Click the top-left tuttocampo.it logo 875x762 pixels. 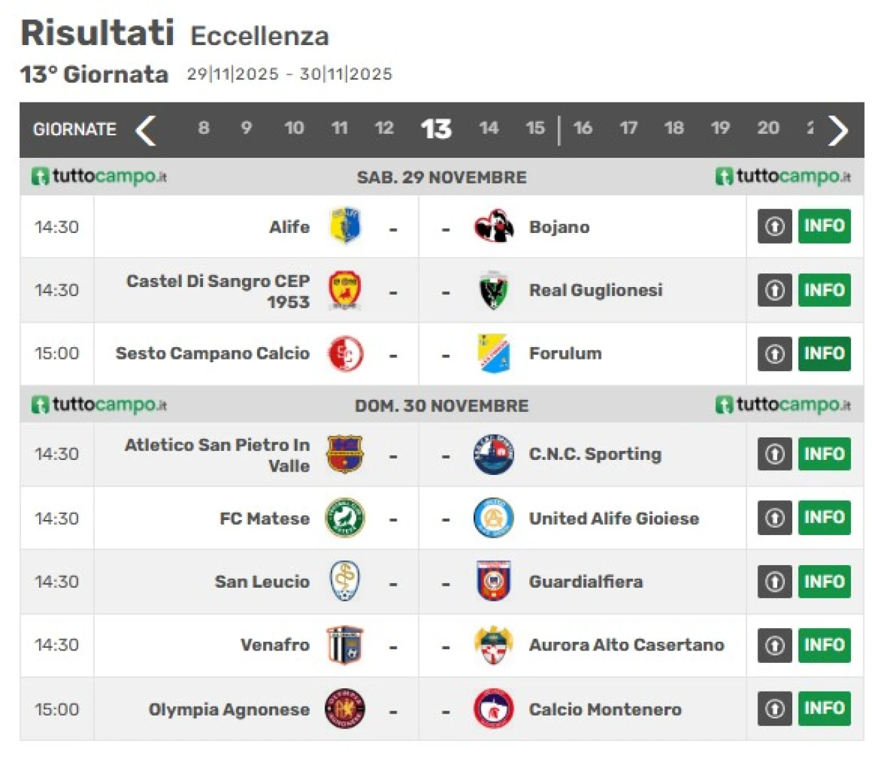click(99, 176)
